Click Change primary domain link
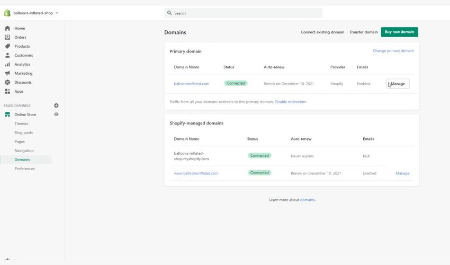Viewport: 450px width, 265px height. [x=393, y=51]
